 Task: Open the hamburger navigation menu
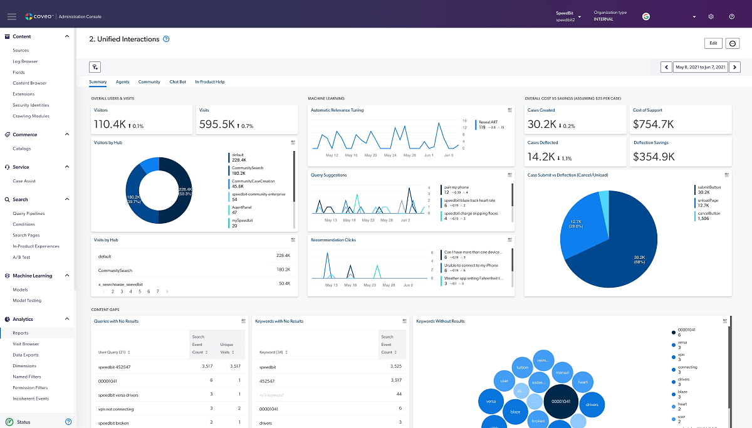tap(12, 16)
